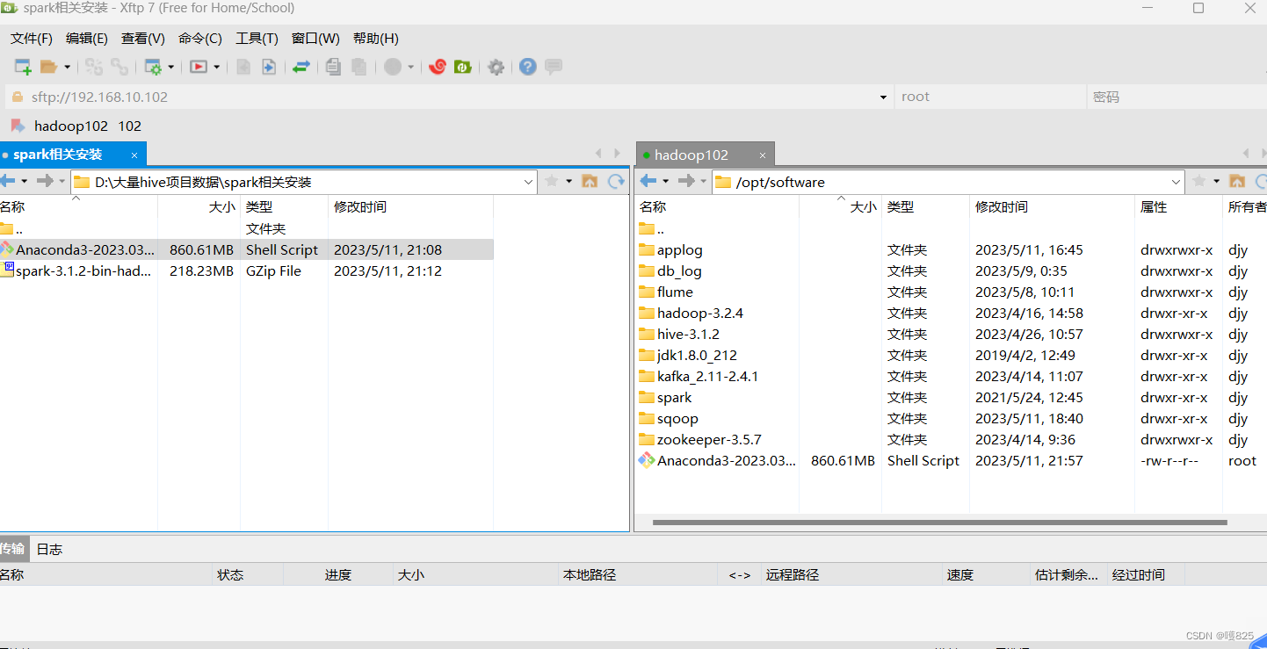Click the Copy icon in toolbar
This screenshot has height=649, width=1267.
coord(333,67)
